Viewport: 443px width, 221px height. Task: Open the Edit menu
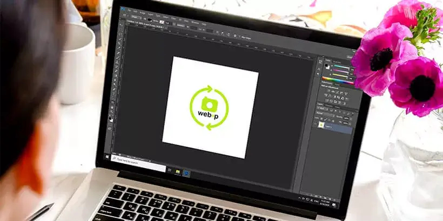[135, 11]
